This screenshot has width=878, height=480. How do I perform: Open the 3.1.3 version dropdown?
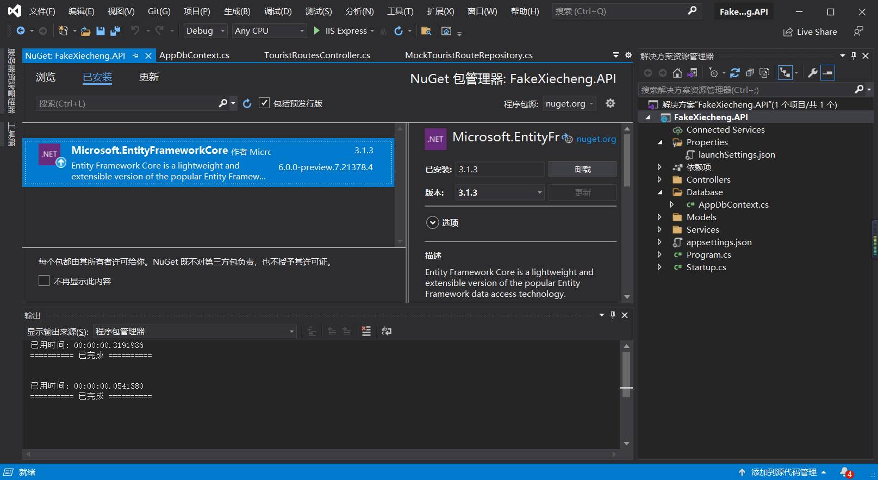pyautogui.click(x=500, y=192)
